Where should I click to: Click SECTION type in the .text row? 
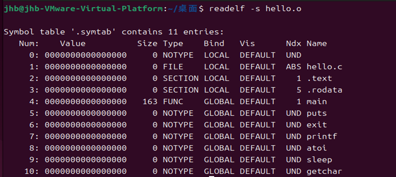click(181, 79)
